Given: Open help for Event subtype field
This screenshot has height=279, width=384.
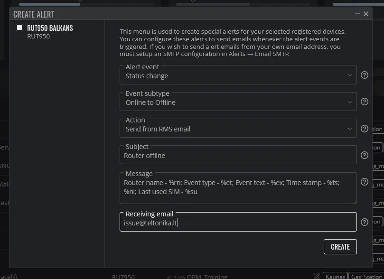Looking at the screenshot, I should pos(365,102).
